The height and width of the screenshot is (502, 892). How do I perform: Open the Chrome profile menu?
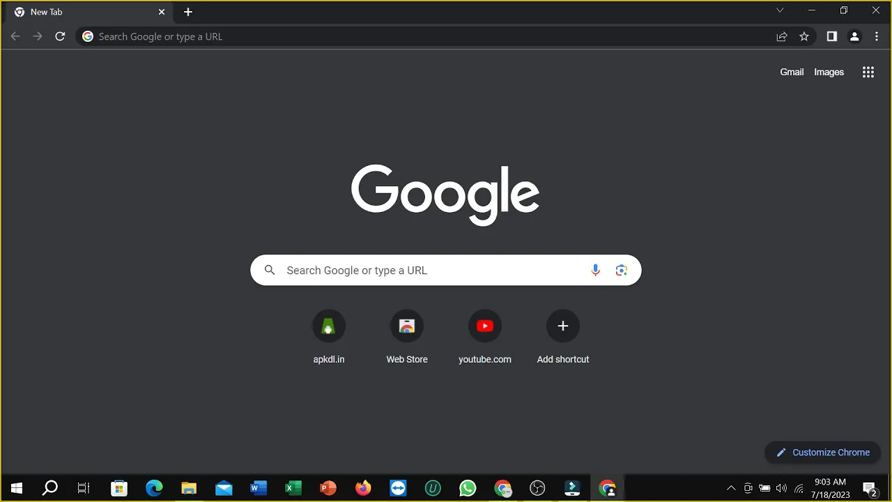(854, 36)
